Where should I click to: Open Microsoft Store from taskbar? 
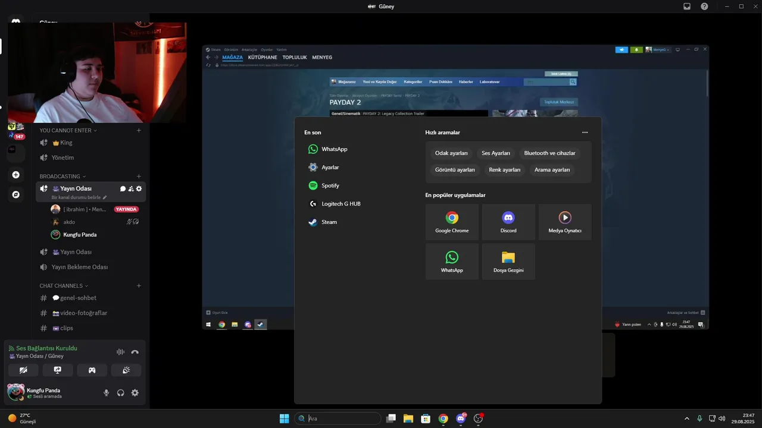pyautogui.click(x=426, y=418)
